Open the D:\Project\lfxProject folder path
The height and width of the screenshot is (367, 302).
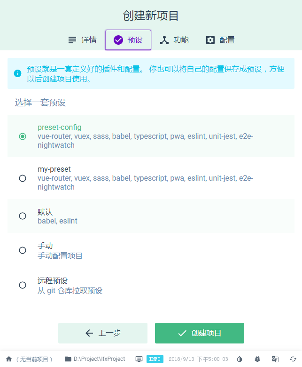point(95,359)
